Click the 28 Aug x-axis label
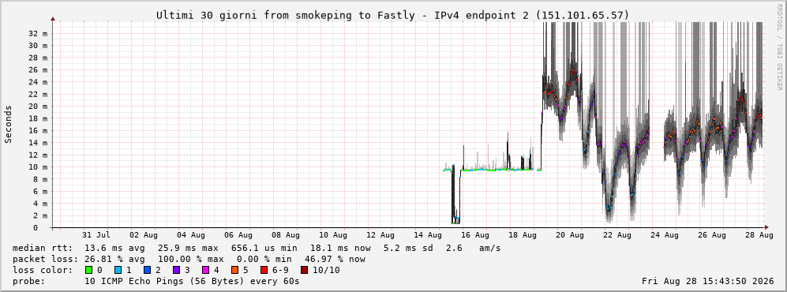 click(x=759, y=234)
